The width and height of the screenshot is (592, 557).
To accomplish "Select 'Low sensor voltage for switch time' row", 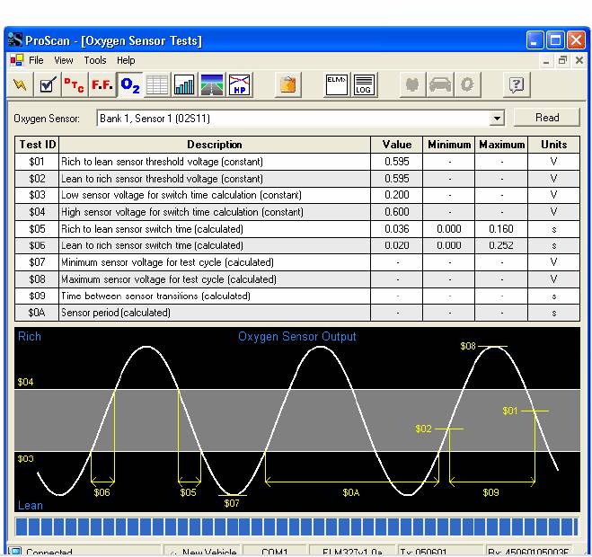I will tap(297, 195).
